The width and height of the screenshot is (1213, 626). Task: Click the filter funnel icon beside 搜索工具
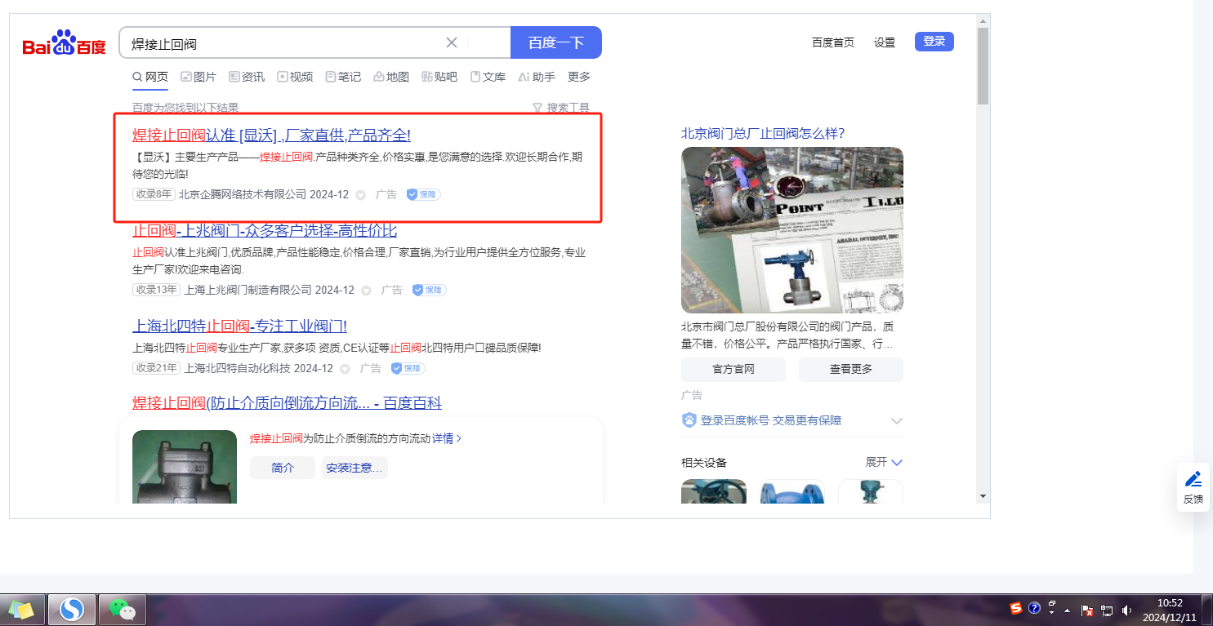tap(537, 108)
